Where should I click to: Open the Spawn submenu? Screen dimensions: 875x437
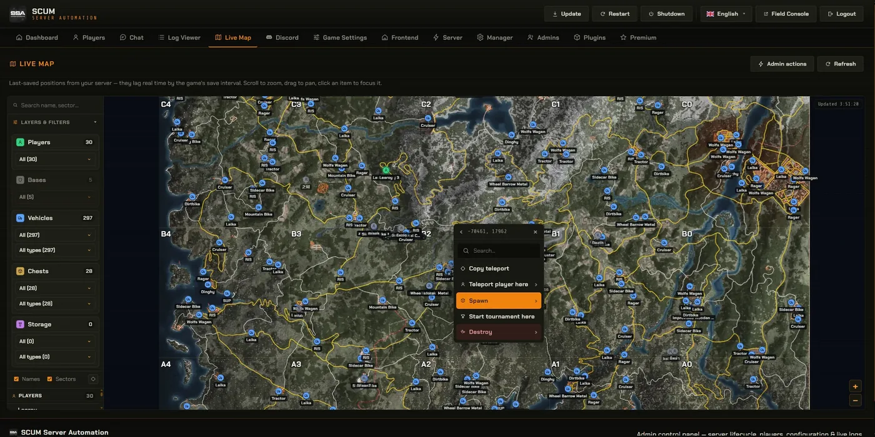[x=499, y=301]
